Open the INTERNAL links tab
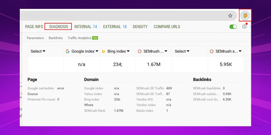 tap(86, 27)
